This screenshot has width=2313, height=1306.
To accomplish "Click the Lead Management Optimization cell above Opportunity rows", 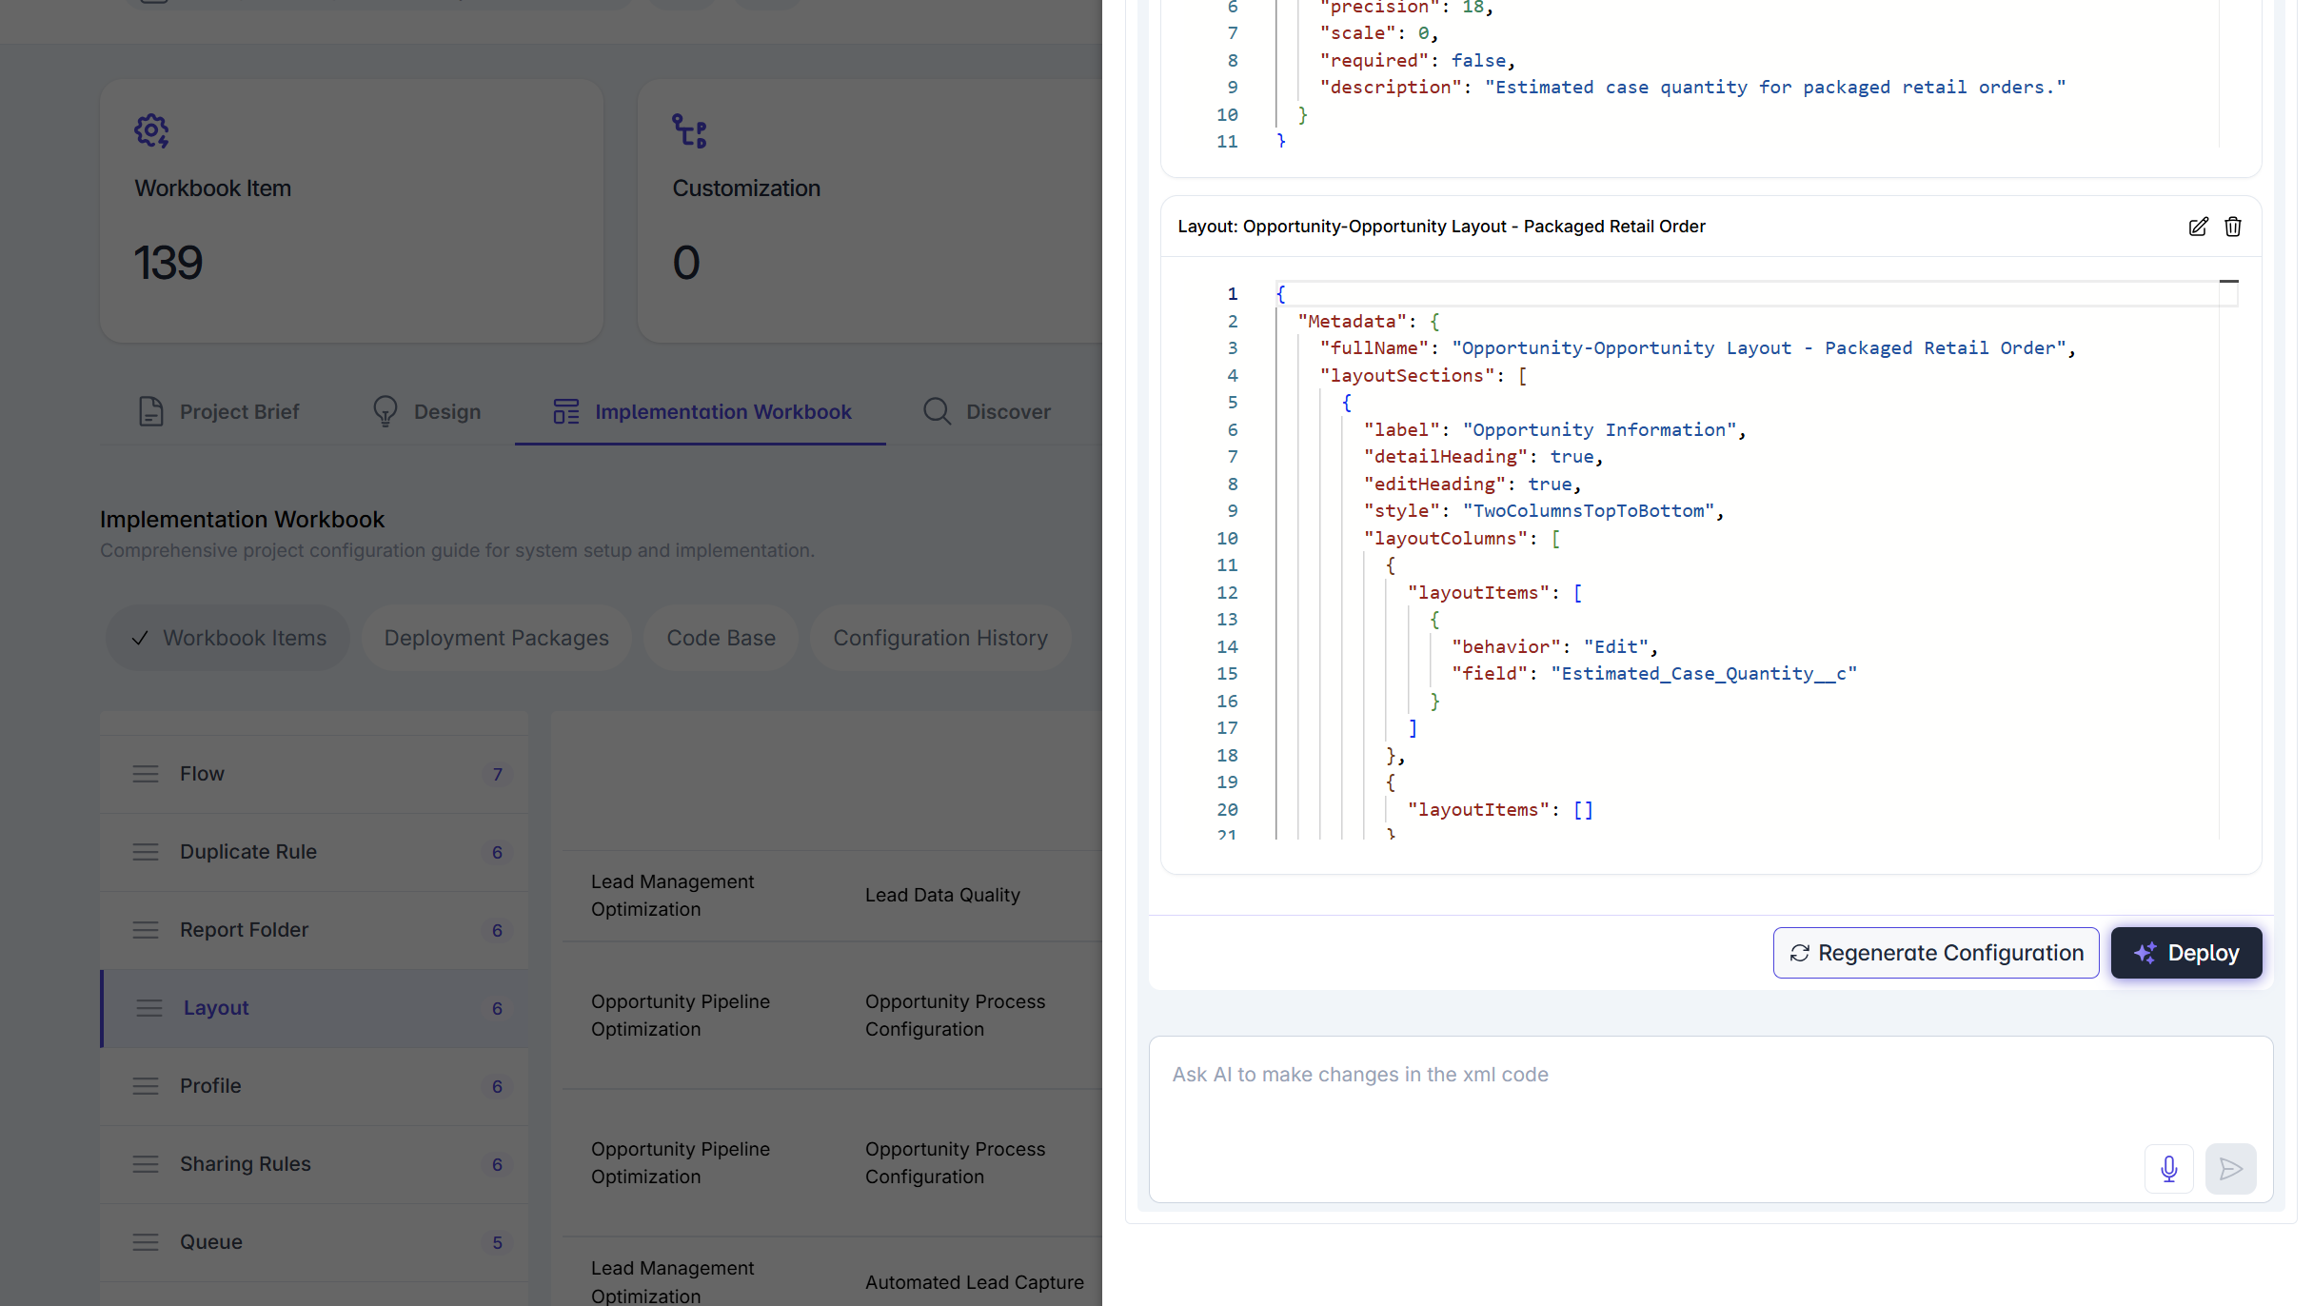I will click(x=672, y=896).
